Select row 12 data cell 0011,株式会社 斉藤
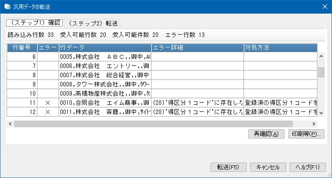Image resolution: width=332 pixels, height=178 pixels. click(105, 112)
